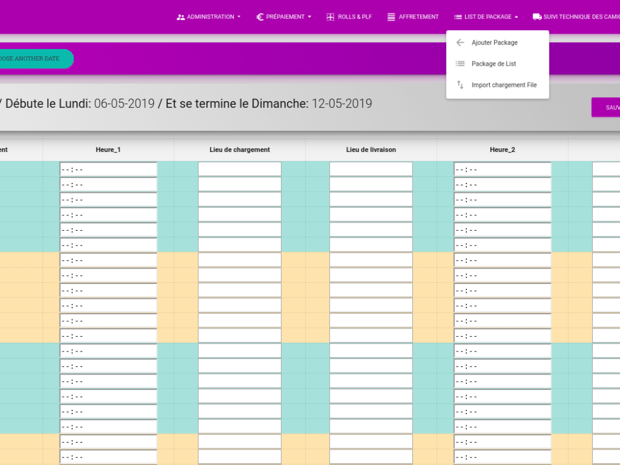Focus the first Heure_2 time field
The height and width of the screenshot is (465, 620).
coord(502,169)
